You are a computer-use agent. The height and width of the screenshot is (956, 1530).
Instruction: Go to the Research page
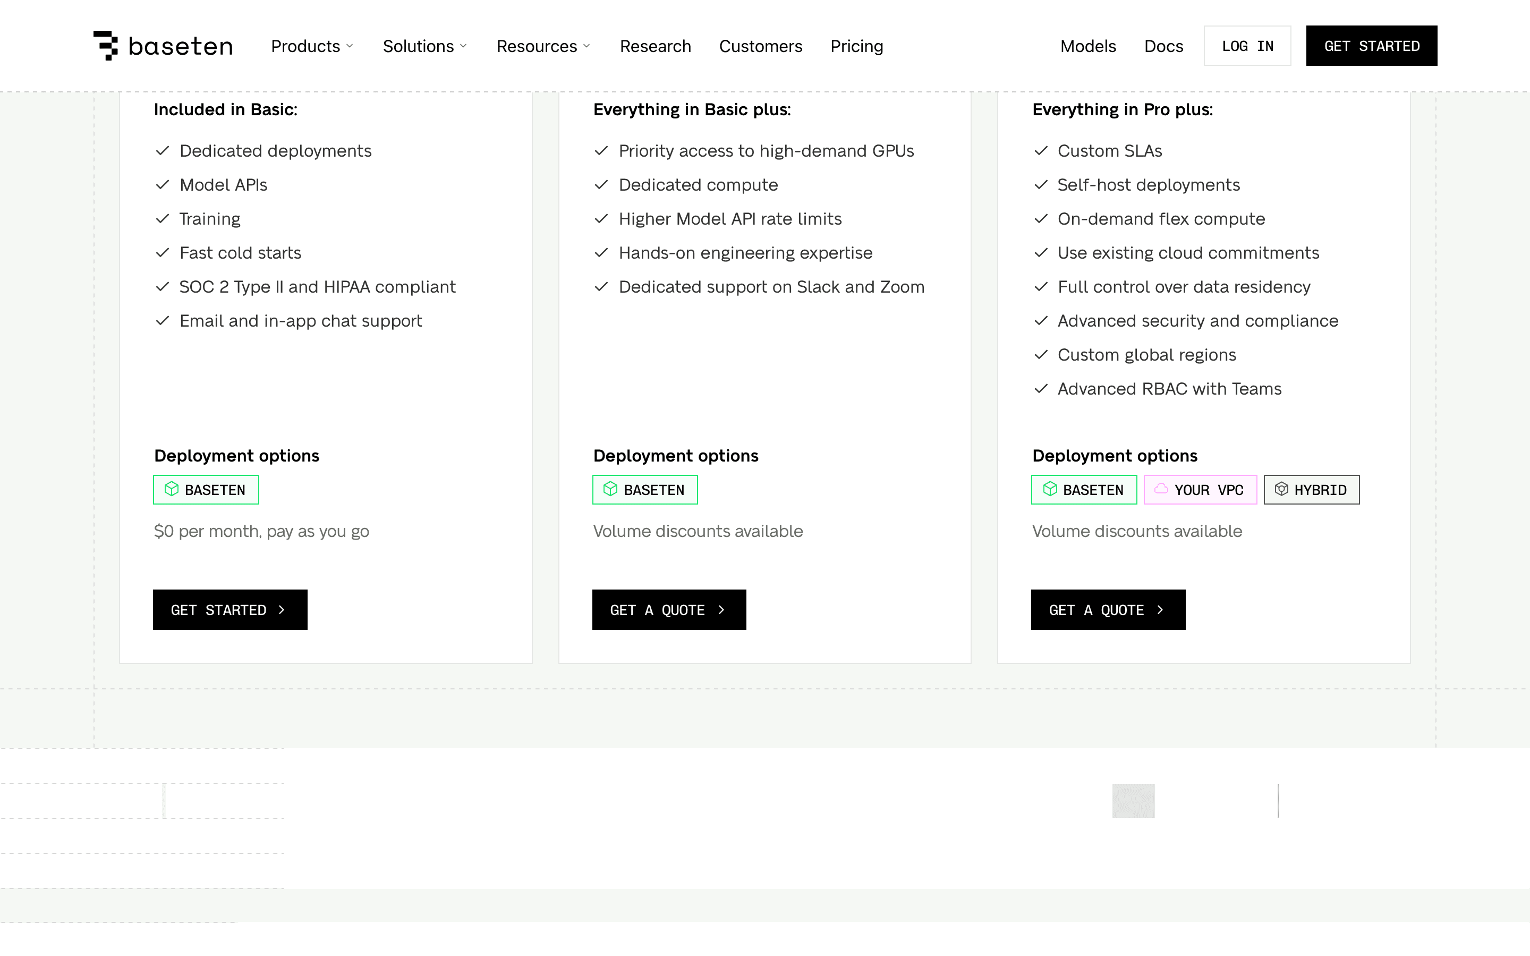[x=655, y=46]
